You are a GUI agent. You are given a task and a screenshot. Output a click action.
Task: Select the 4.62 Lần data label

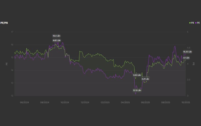(57, 40)
